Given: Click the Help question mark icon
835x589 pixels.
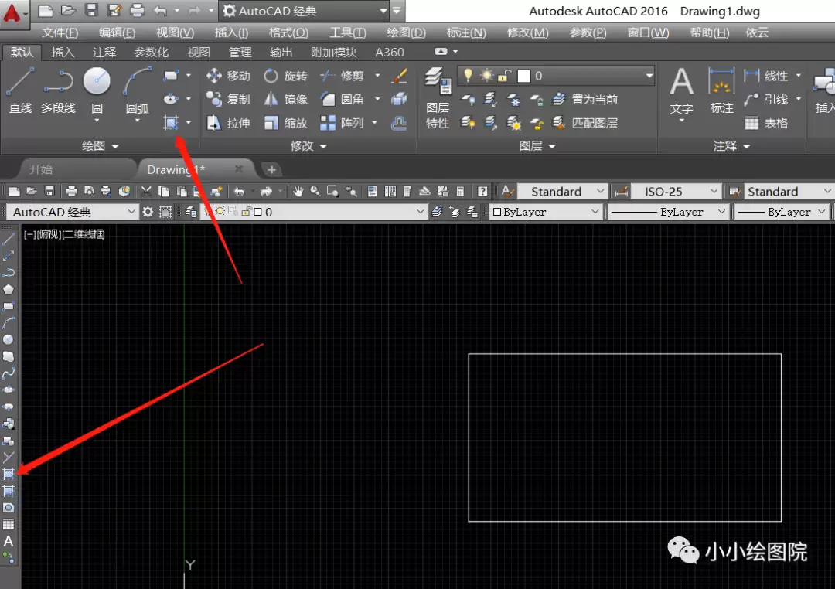Looking at the screenshot, I should click(482, 191).
